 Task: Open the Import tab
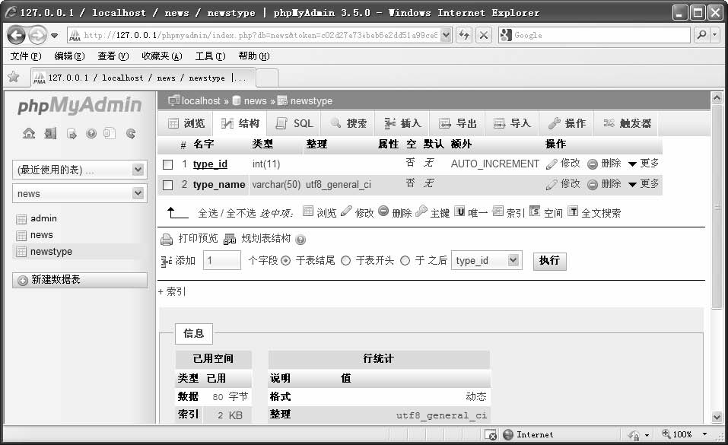click(x=512, y=123)
